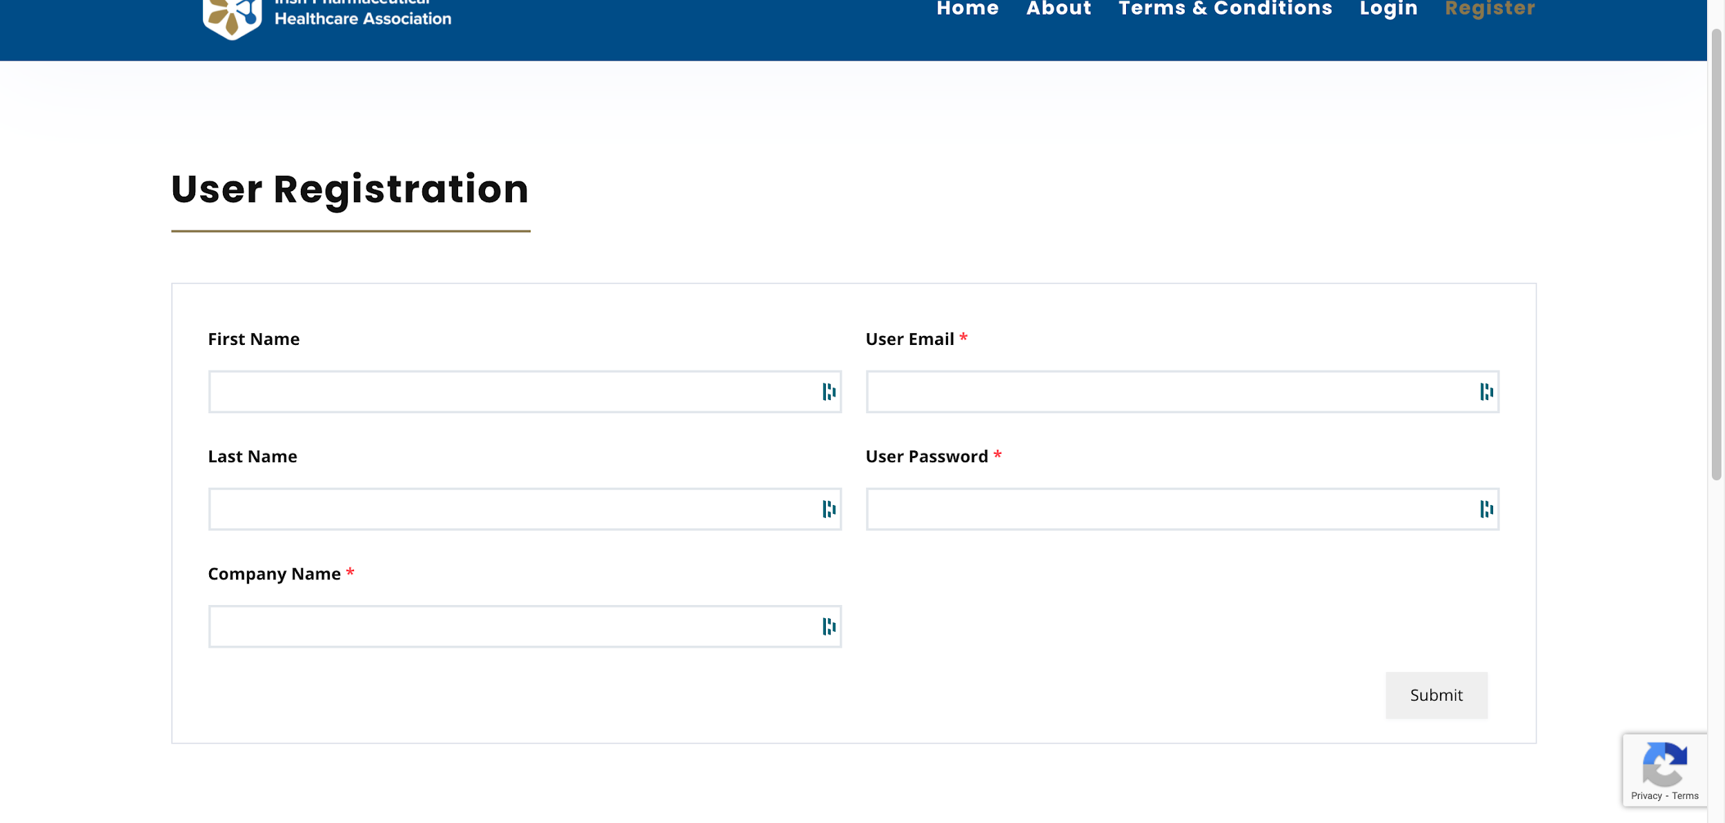
Task: Open the Home menu item
Action: 967,9
